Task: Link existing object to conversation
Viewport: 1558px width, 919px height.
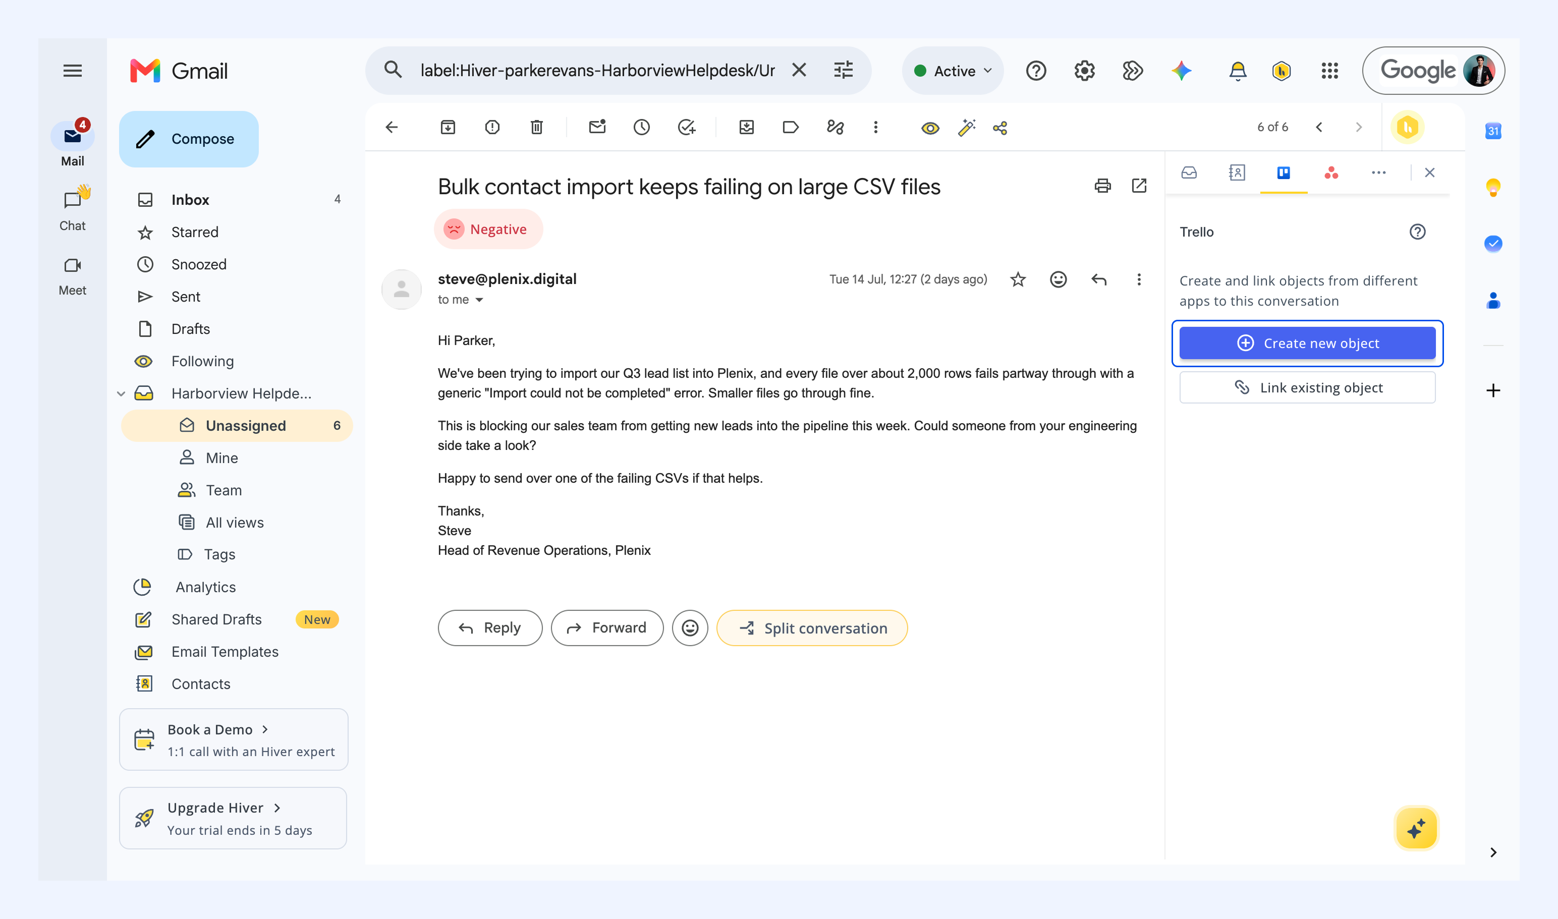Action: coord(1307,388)
